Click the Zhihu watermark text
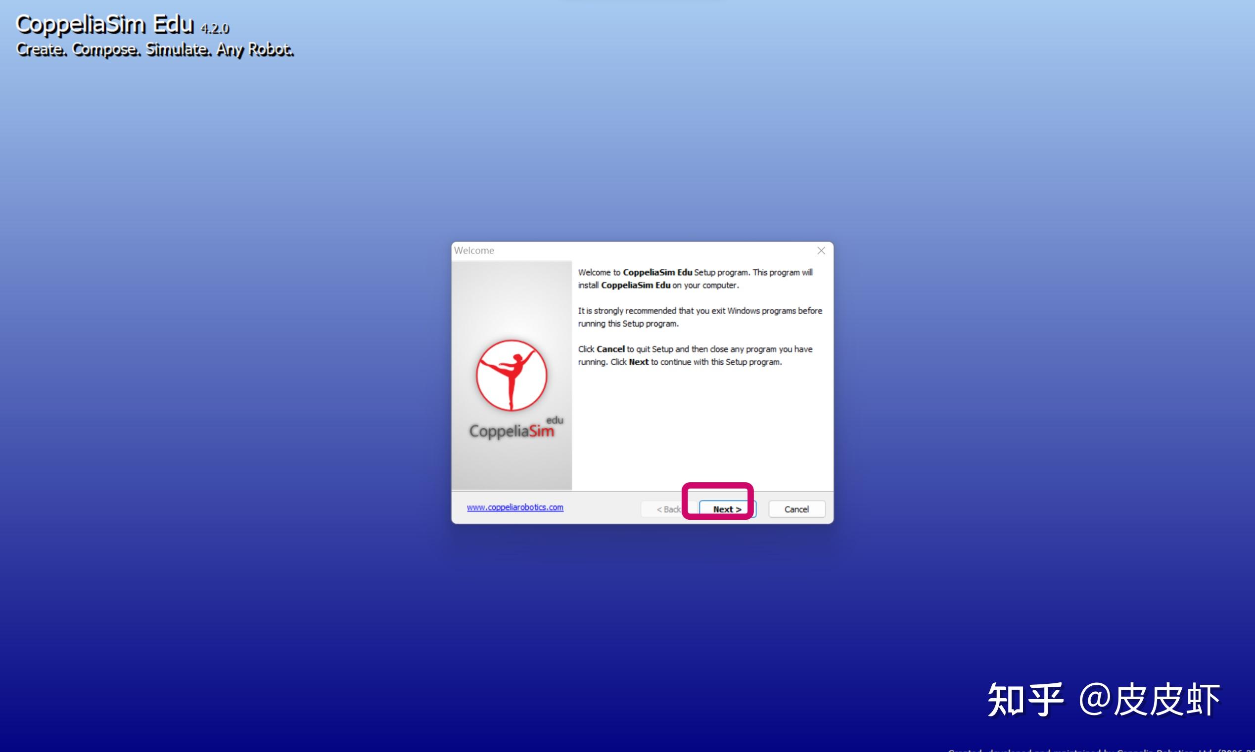The height and width of the screenshot is (752, 1255). pyautogui.click(x=1103, y=700)
